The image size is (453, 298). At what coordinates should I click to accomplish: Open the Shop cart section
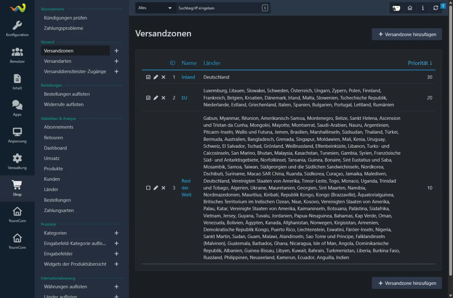point(17,188)
